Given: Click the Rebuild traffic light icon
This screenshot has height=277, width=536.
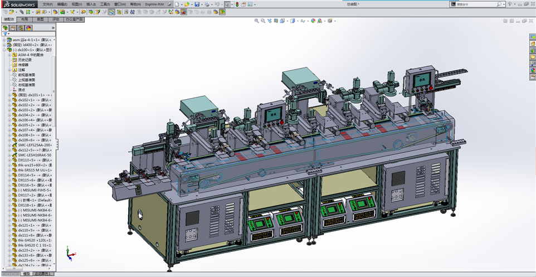Looking at the screenshot, I should 237,4.
